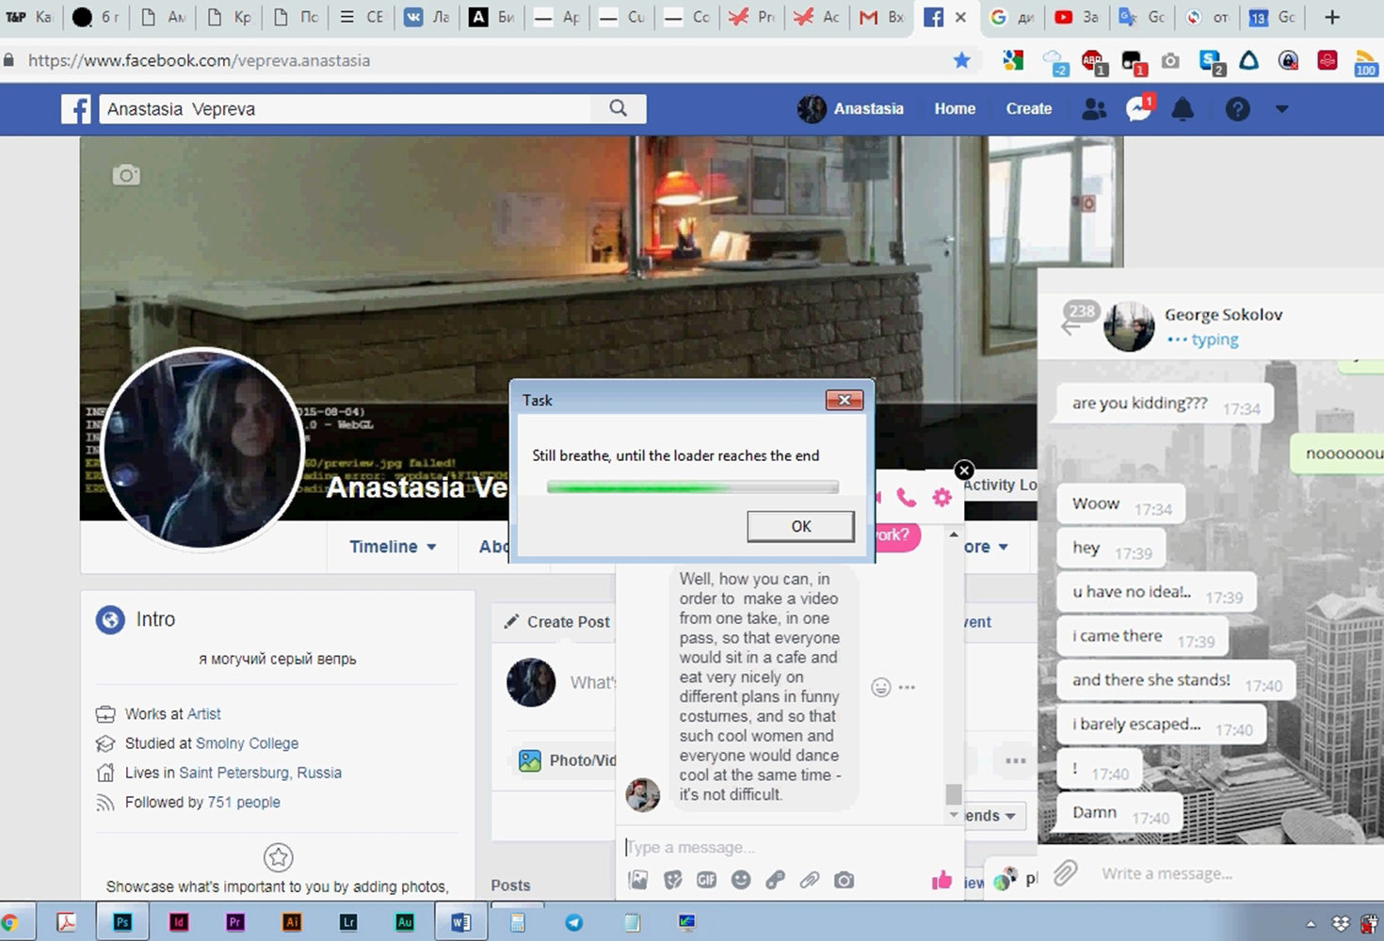The image size is (1384, 941).
Task: Open camera icon in chat toolbar
Action: point(845,880)
